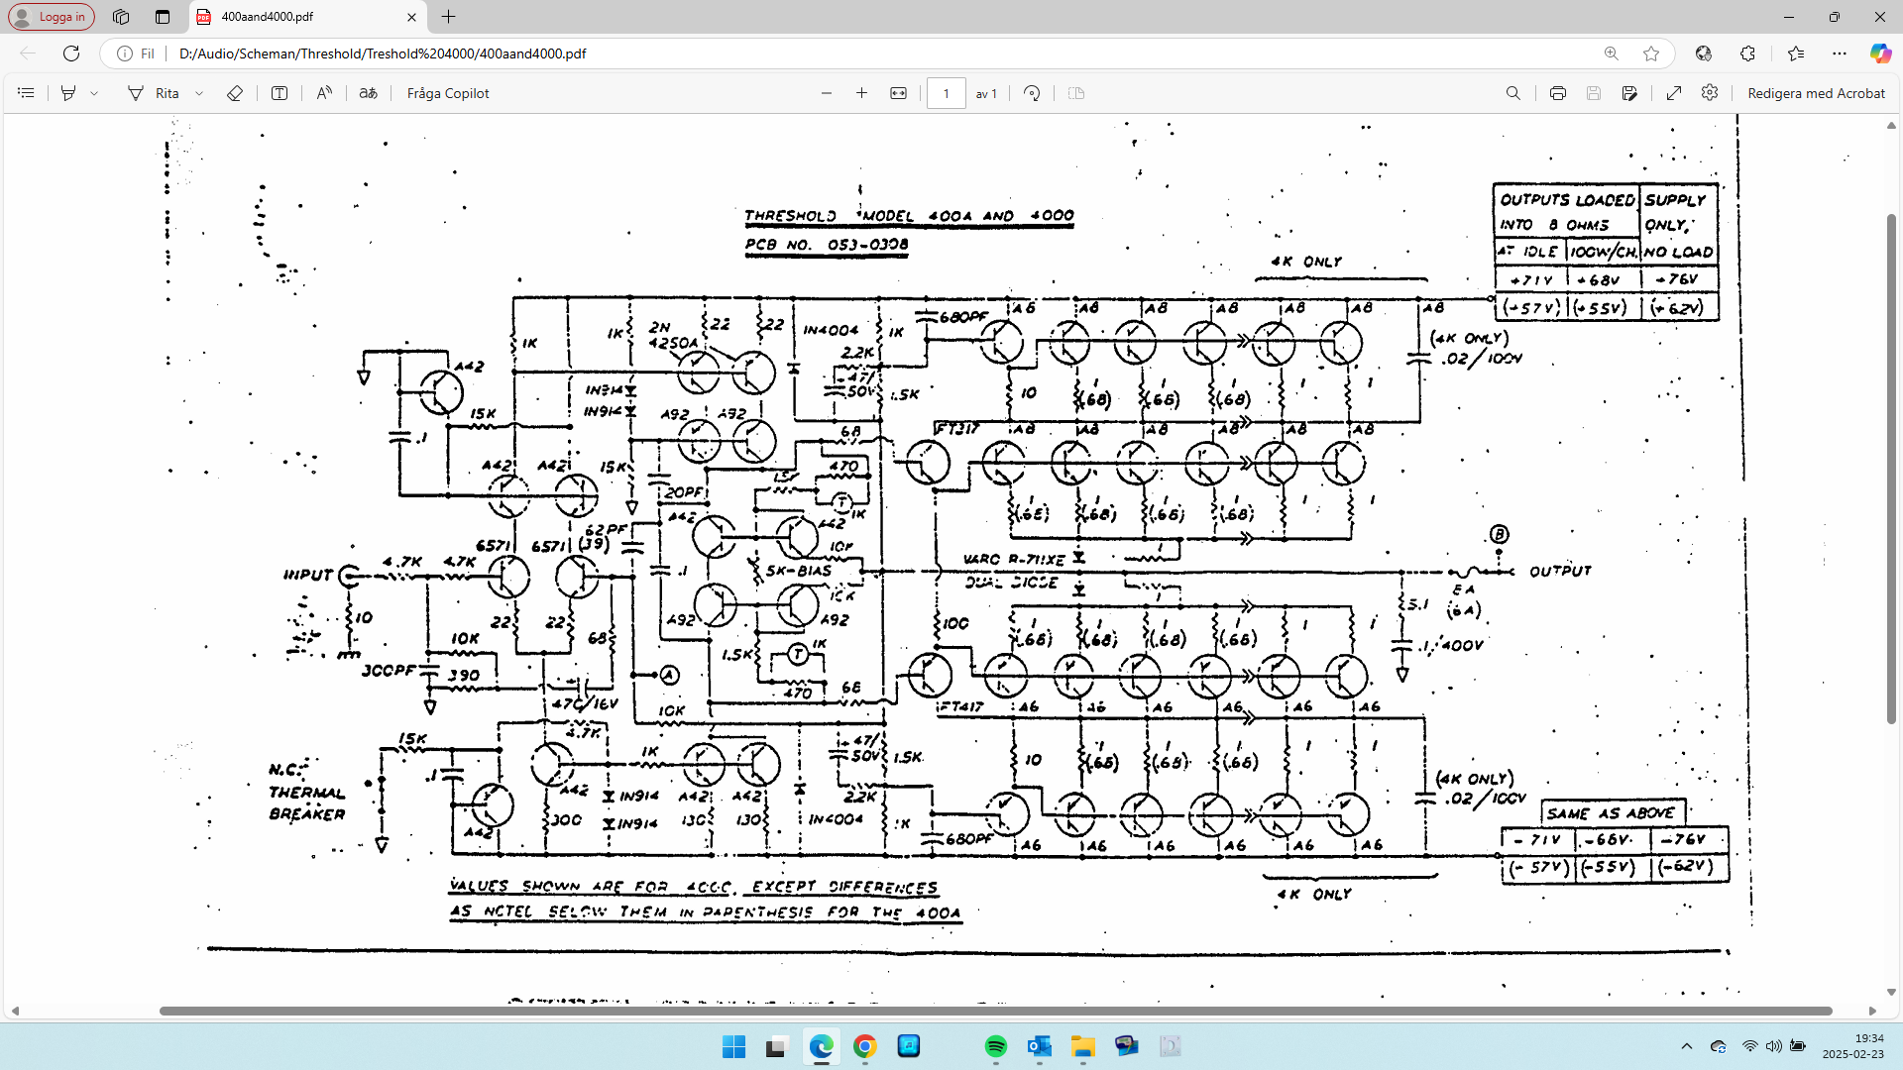Enter full screen mode
Screen dimensions: 1903x1070
[1674, 93]
